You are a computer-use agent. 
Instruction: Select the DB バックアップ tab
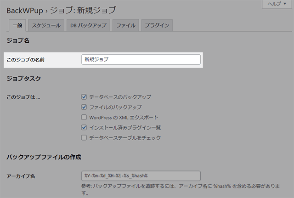point(88,26)
